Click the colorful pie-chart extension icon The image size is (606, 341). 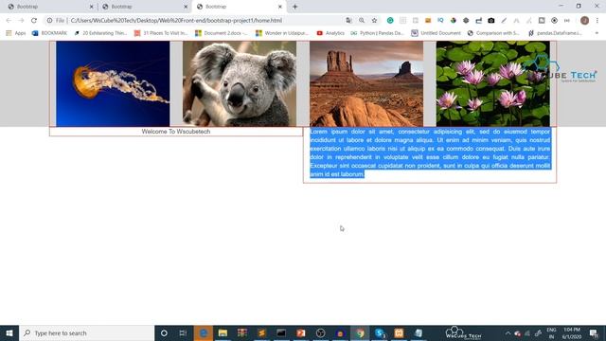(x=454, y=21)
